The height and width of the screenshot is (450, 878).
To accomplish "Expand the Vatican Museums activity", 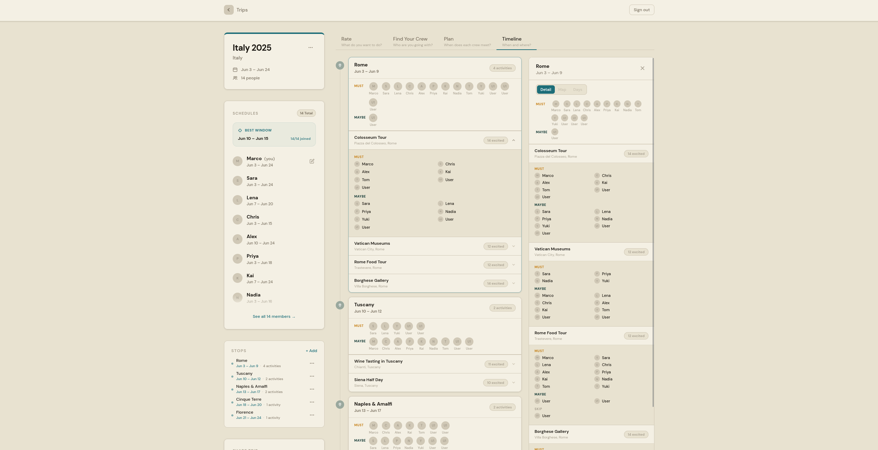I will point(514,247).
